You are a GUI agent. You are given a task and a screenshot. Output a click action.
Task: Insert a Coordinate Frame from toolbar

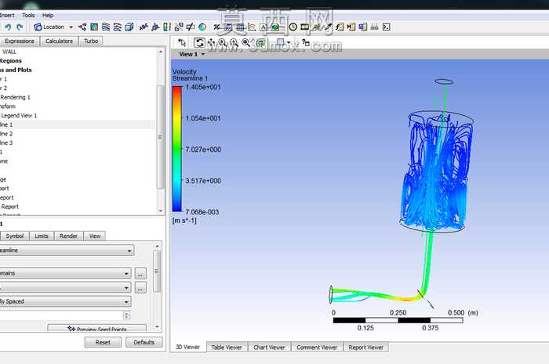(155, 27)
